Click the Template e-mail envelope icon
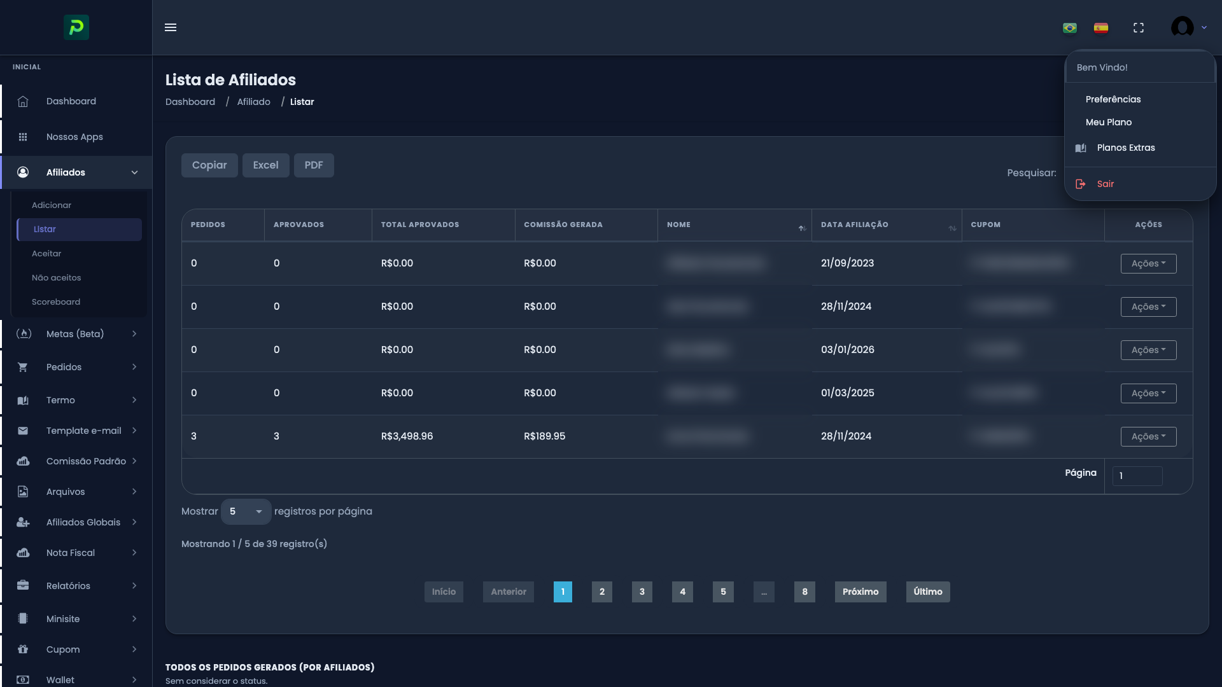 (23, 431)
